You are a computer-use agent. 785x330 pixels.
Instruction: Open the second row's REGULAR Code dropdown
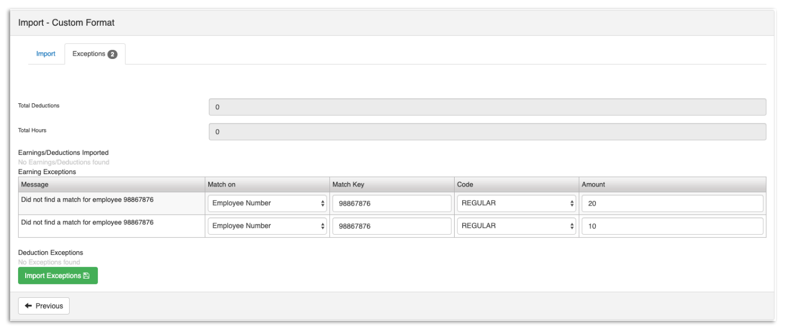coord(516,226)
